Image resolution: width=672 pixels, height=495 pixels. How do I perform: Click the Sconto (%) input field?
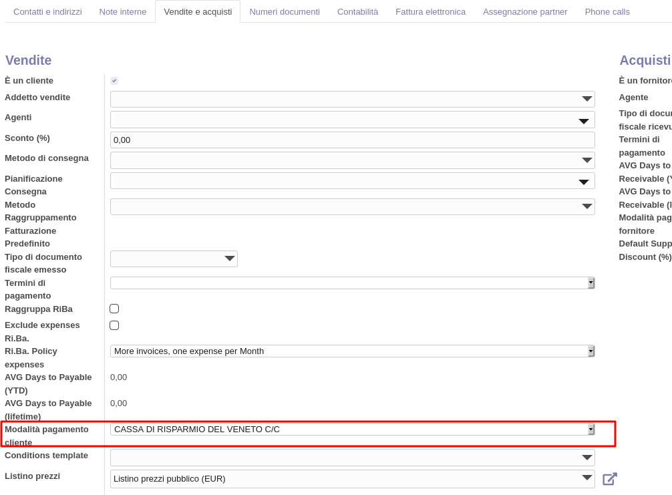pos(352,140)
